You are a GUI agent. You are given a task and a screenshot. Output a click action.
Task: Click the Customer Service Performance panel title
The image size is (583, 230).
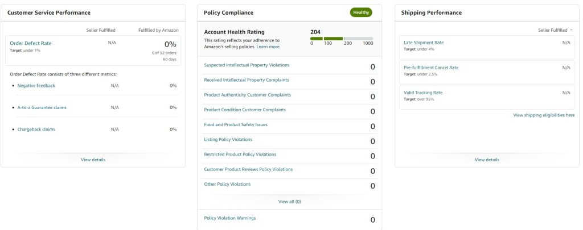click(49, 12)
